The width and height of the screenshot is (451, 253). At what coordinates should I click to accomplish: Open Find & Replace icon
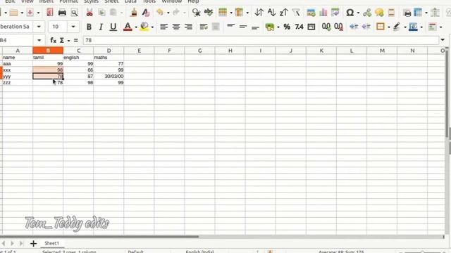tap(196, 13)
